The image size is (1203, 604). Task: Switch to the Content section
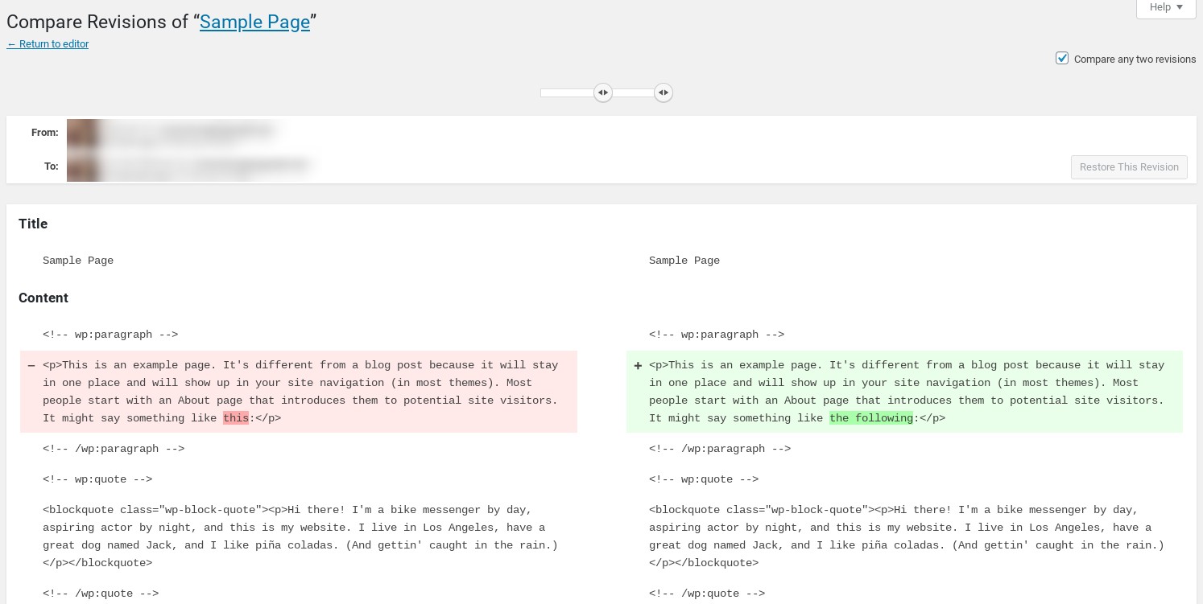tap(43, 298)
